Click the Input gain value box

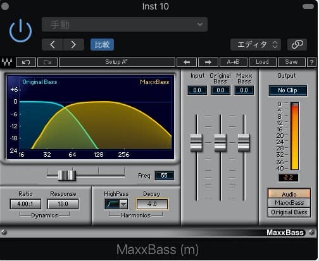point(197,90)
